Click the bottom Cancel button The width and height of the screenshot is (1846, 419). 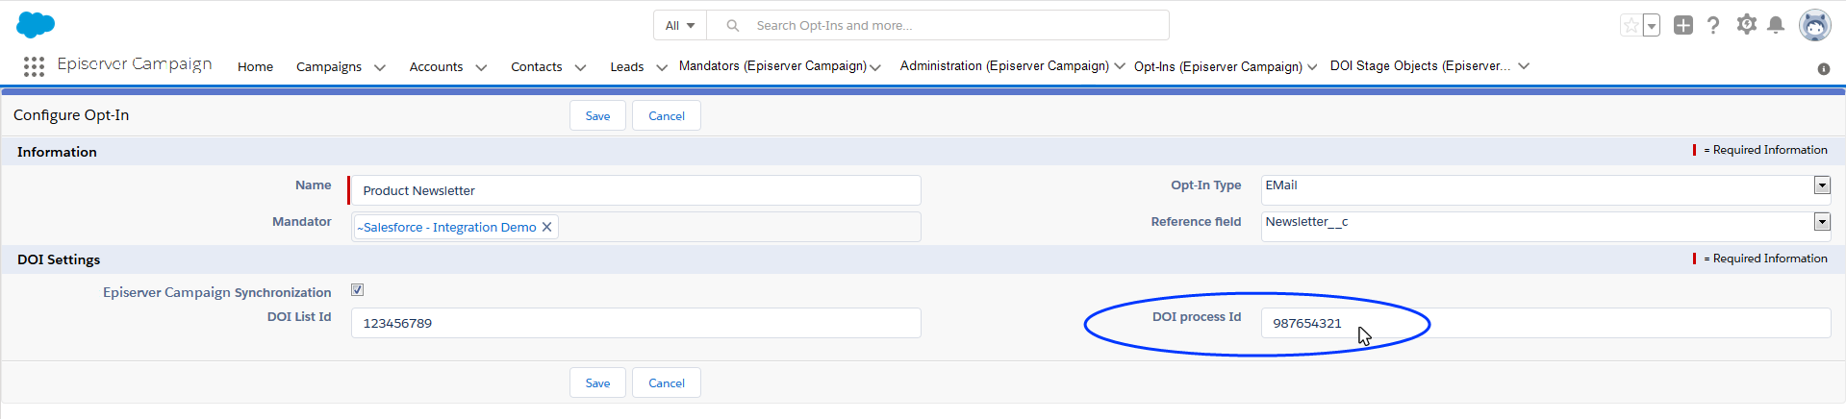667,383
